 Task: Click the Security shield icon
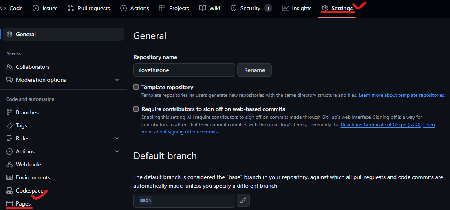click(234, 8)
